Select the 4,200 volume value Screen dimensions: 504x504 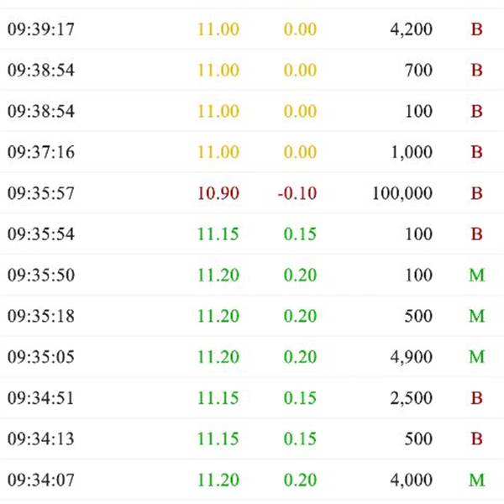point(412,29)
